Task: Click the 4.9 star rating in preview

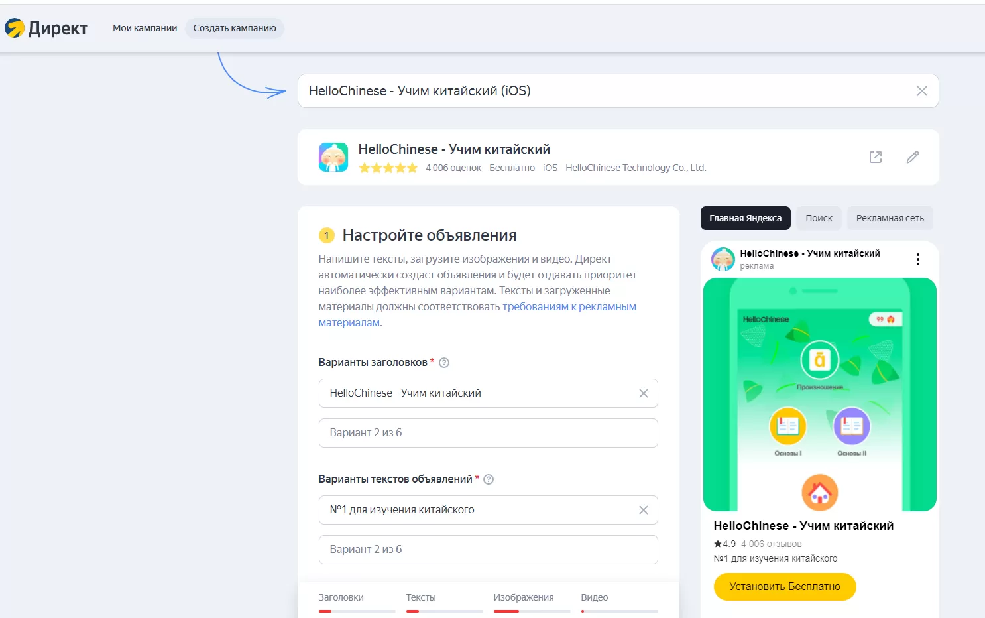Action: point(724,544)
